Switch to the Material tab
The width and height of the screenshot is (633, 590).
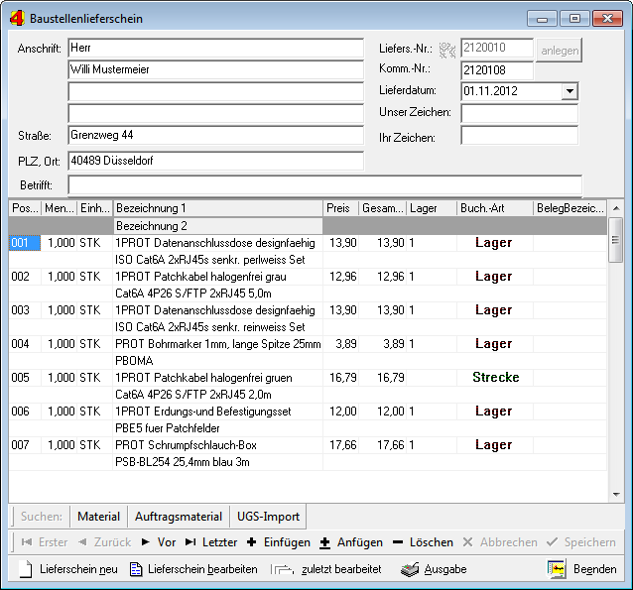click(98, 517)
